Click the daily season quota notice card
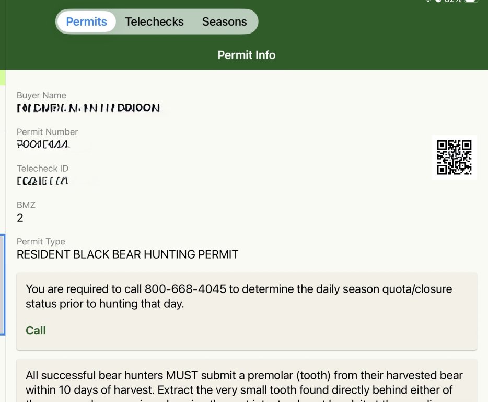488x402 pixels. coord(247,311)
